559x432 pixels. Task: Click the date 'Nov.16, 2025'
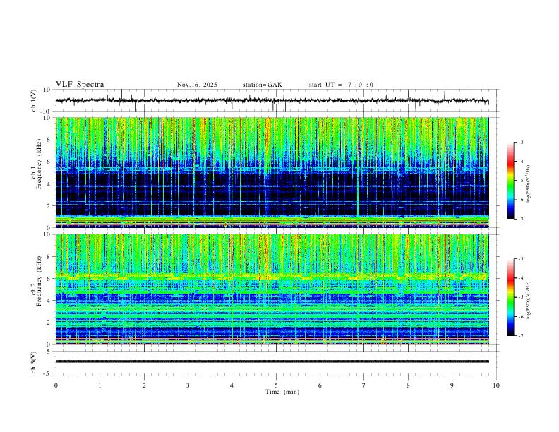(197, 85)
